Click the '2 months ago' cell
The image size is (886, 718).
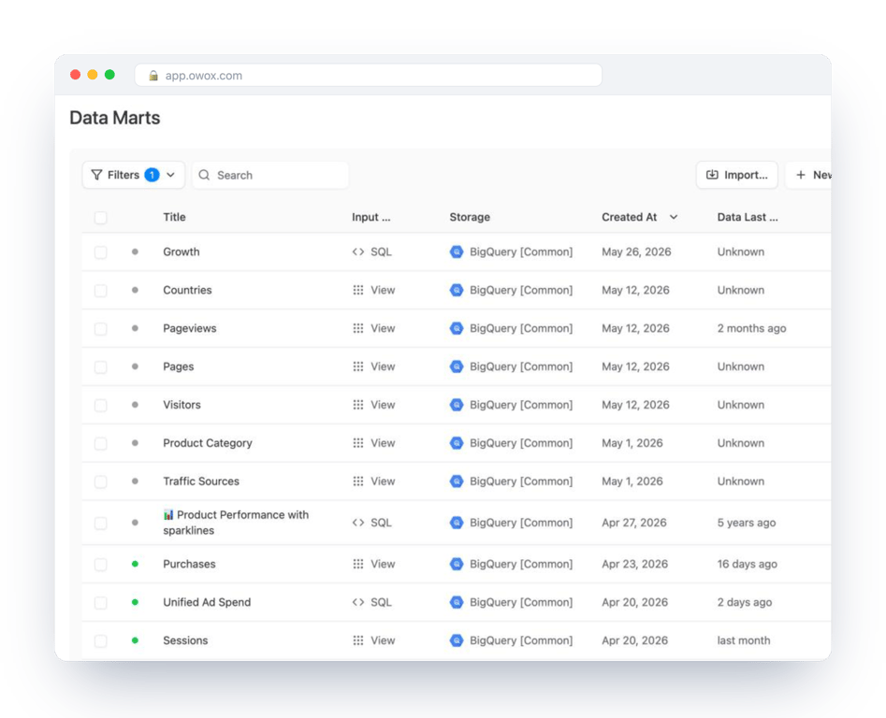tap(751, 328)
